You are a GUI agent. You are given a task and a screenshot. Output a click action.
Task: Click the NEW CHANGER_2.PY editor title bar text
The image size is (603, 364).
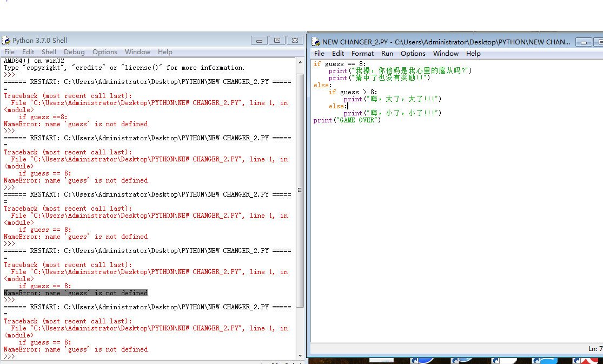(x=446, y=42)
